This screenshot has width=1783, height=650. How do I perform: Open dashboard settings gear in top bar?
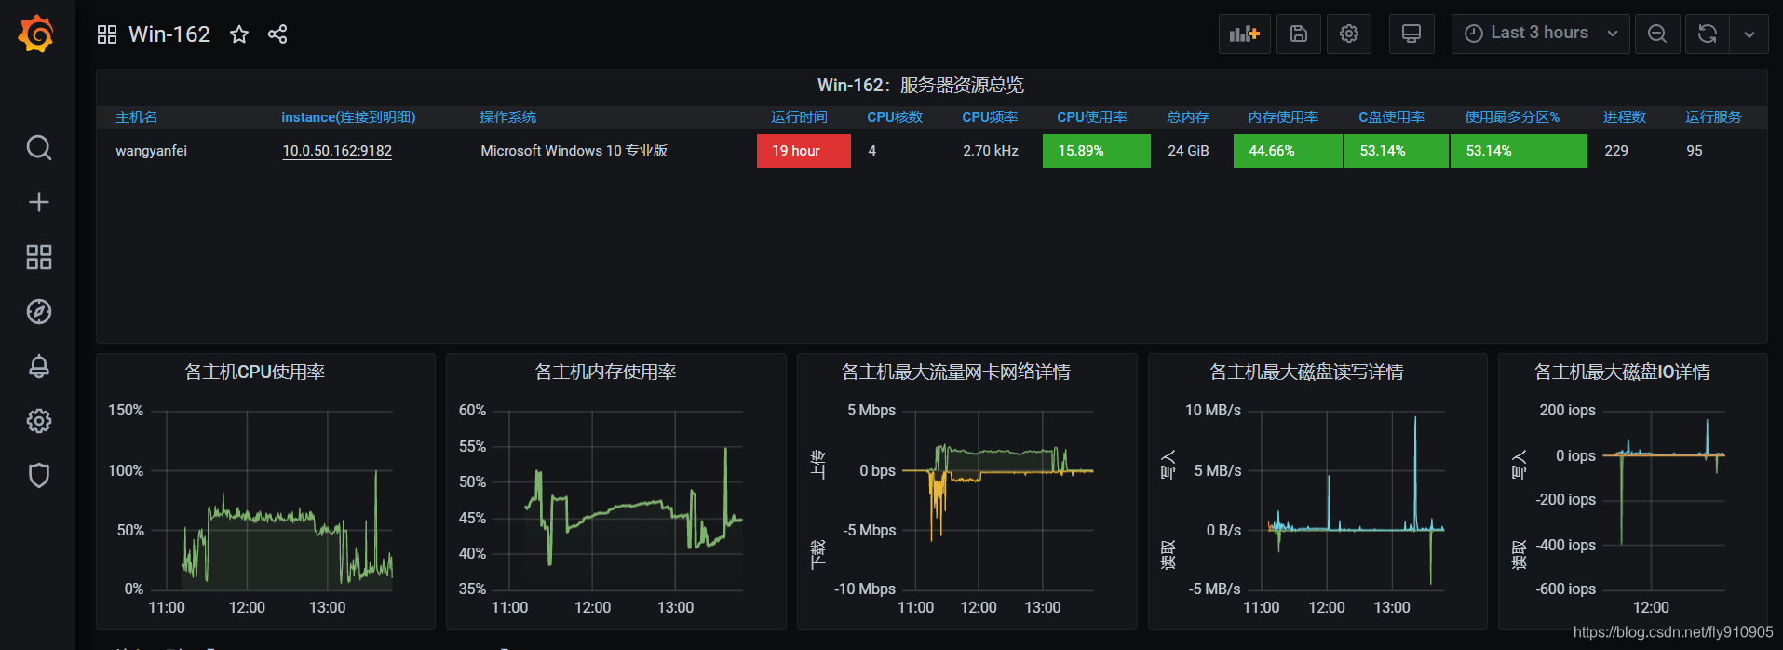[x=1349, y=34]
